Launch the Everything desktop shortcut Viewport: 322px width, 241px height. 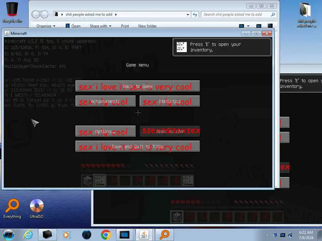pyautogui.click(x=12, y=209)
